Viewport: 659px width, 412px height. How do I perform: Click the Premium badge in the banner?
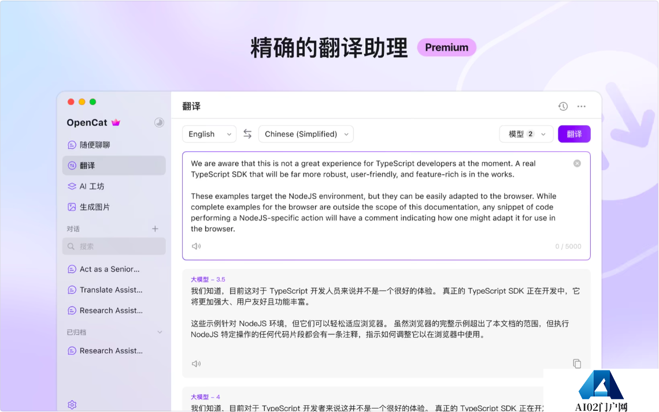click(x=446, y=47)
